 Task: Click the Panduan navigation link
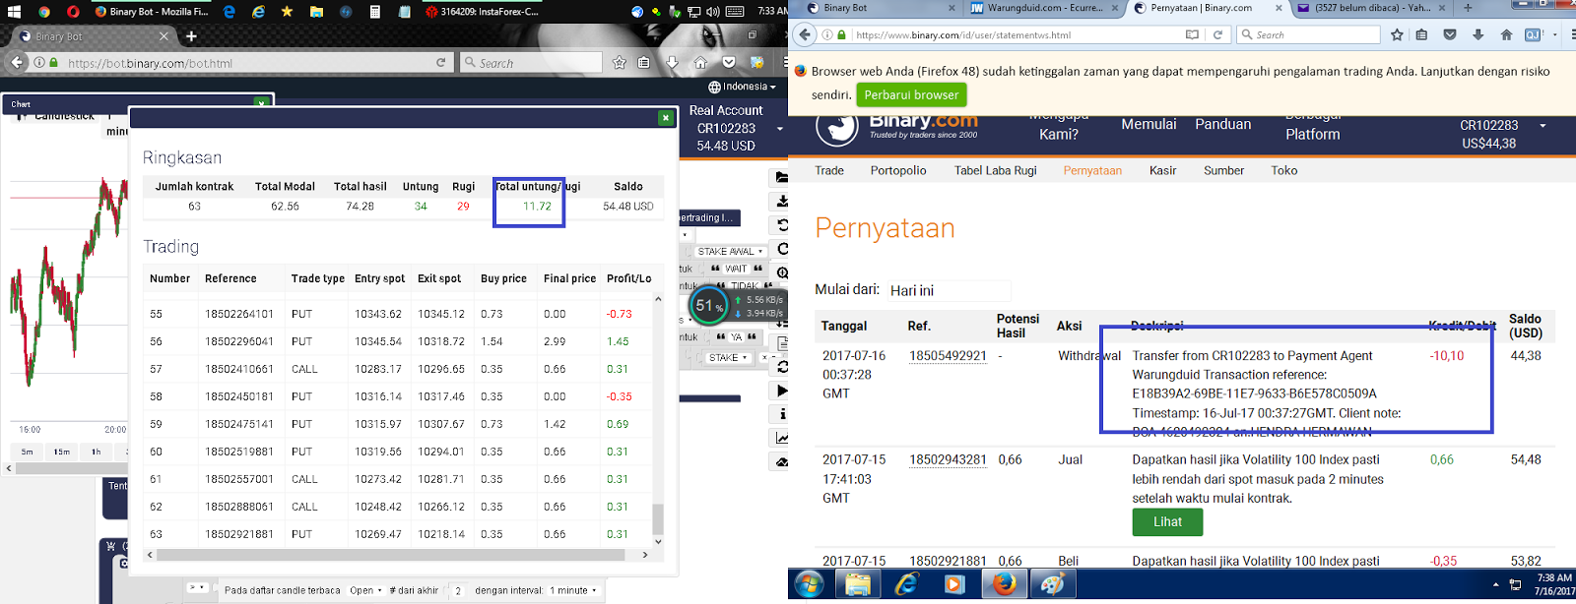1222,125
